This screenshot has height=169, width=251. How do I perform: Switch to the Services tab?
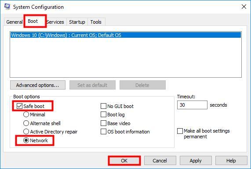[55, 22]
